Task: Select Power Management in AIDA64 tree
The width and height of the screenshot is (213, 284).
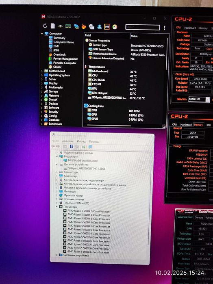Action: 65,59
